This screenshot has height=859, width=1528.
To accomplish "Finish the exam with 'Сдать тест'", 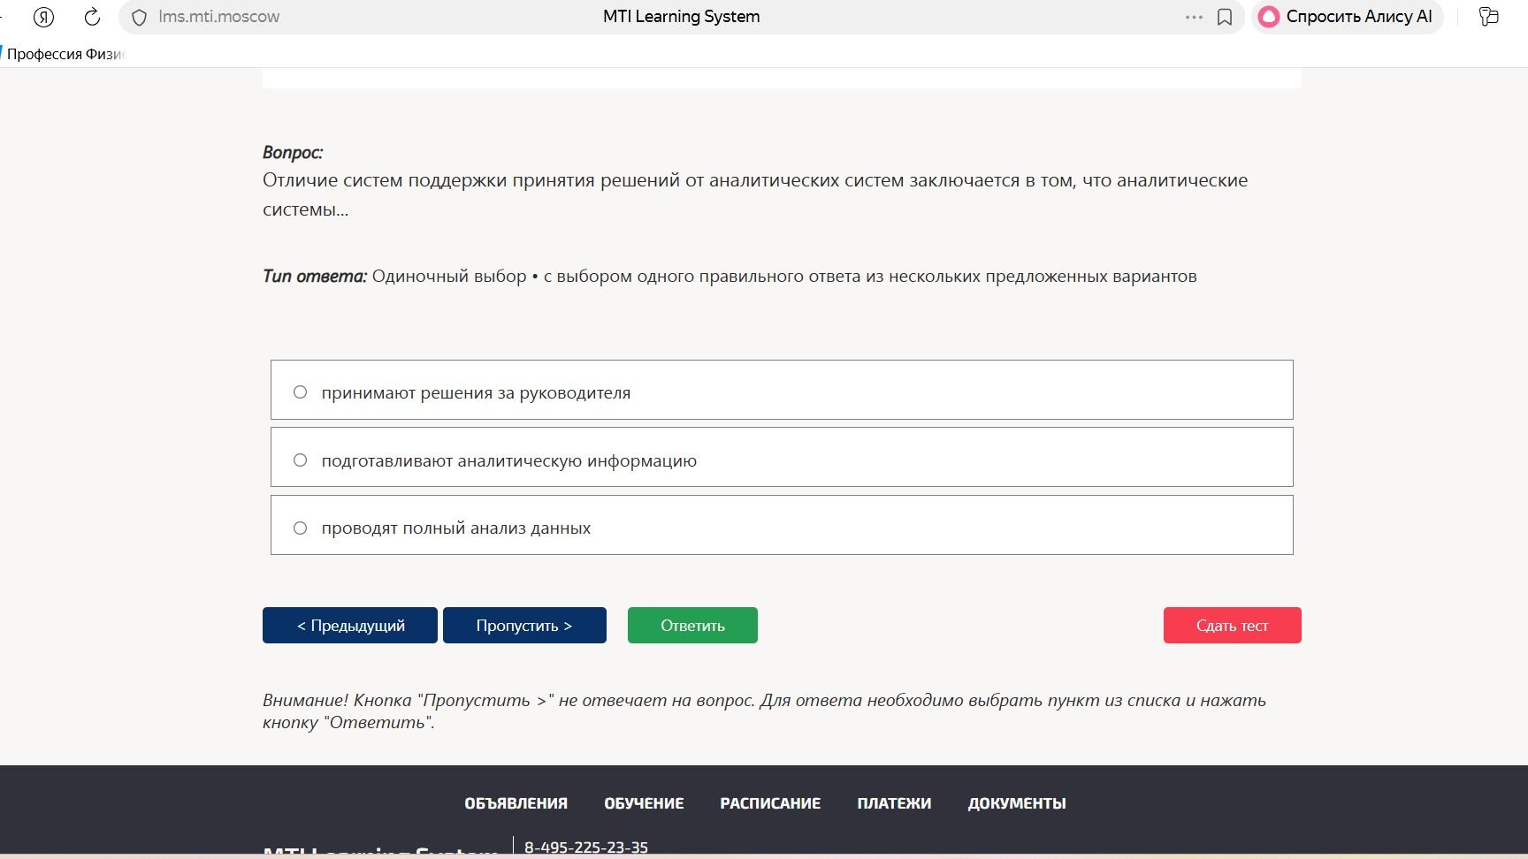I will click(1232, 626).
